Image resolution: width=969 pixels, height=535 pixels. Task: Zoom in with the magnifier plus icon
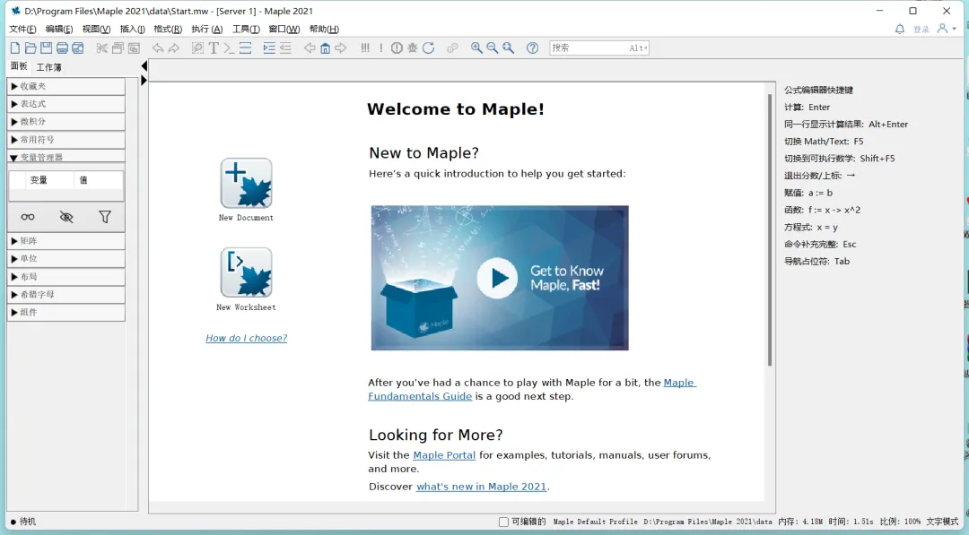476,48
